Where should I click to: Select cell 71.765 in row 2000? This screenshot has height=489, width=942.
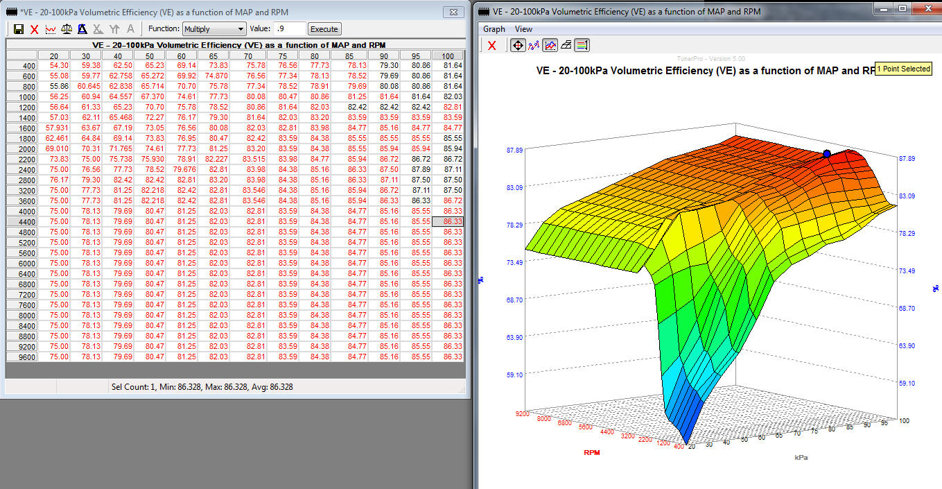[x=118, y=148]
